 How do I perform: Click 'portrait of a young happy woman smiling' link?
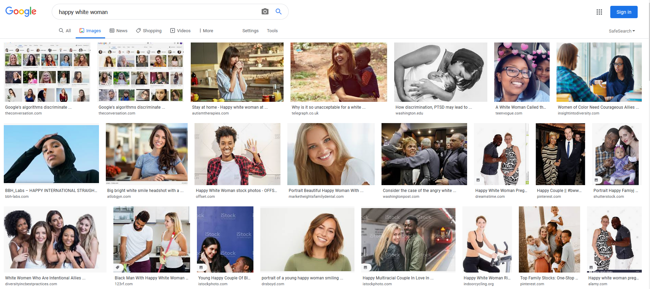point(302,278)
